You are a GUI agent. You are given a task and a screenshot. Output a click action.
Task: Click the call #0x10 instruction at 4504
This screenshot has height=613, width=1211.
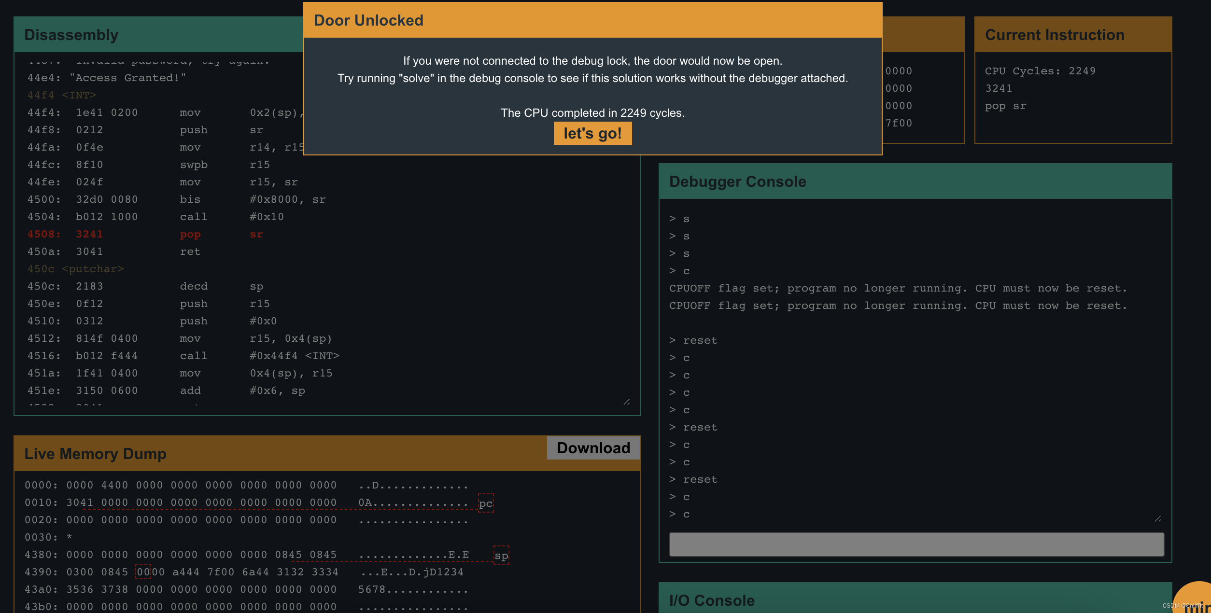pyautogui.click(x=155, y=217)
